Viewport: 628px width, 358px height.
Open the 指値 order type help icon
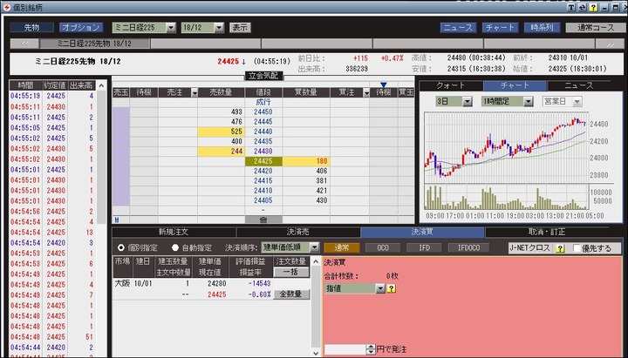392,288
